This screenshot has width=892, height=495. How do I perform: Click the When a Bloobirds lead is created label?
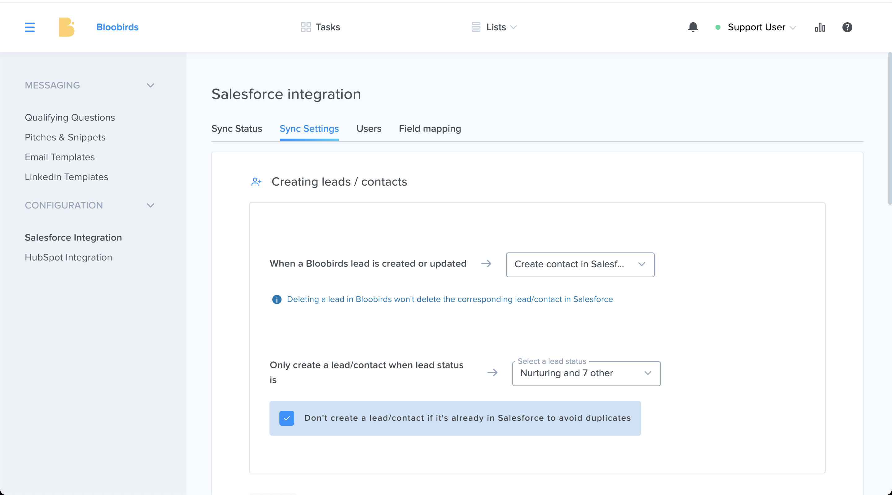(x=368, y=264)
